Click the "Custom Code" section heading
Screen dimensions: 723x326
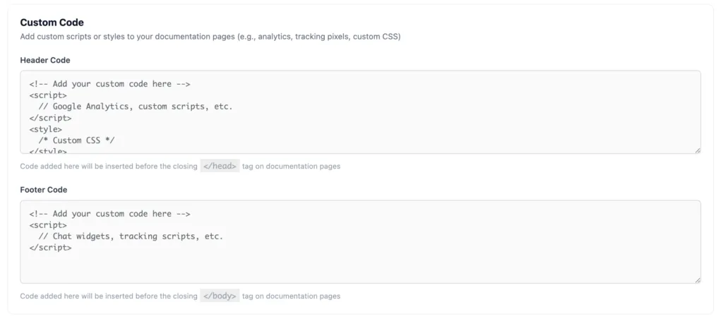click(x=52, y=23)
